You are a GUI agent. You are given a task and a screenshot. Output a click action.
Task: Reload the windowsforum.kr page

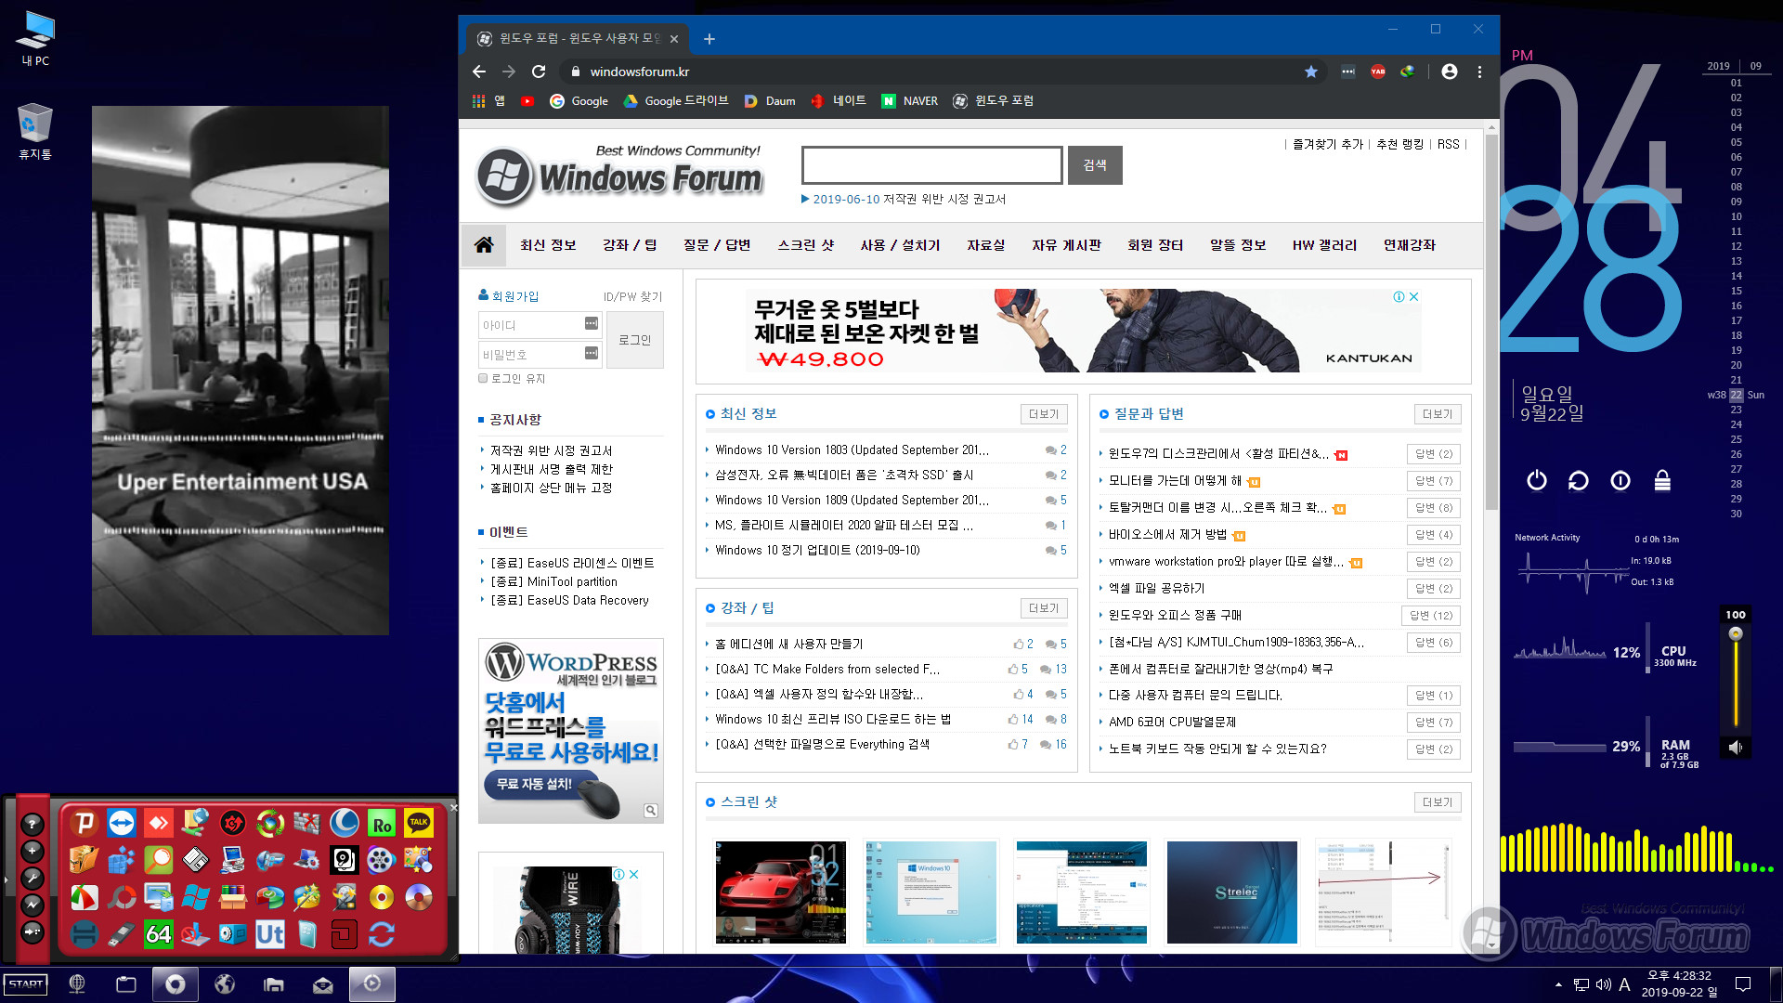point(539,72)
